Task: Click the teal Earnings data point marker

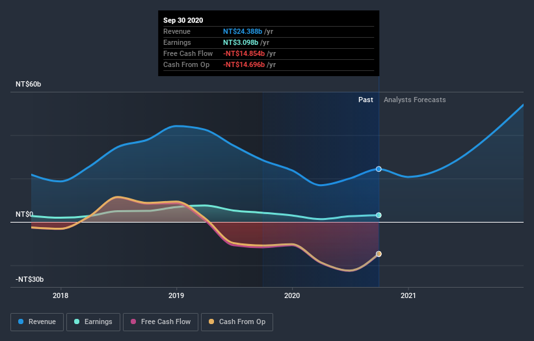Action: point(379,215)
